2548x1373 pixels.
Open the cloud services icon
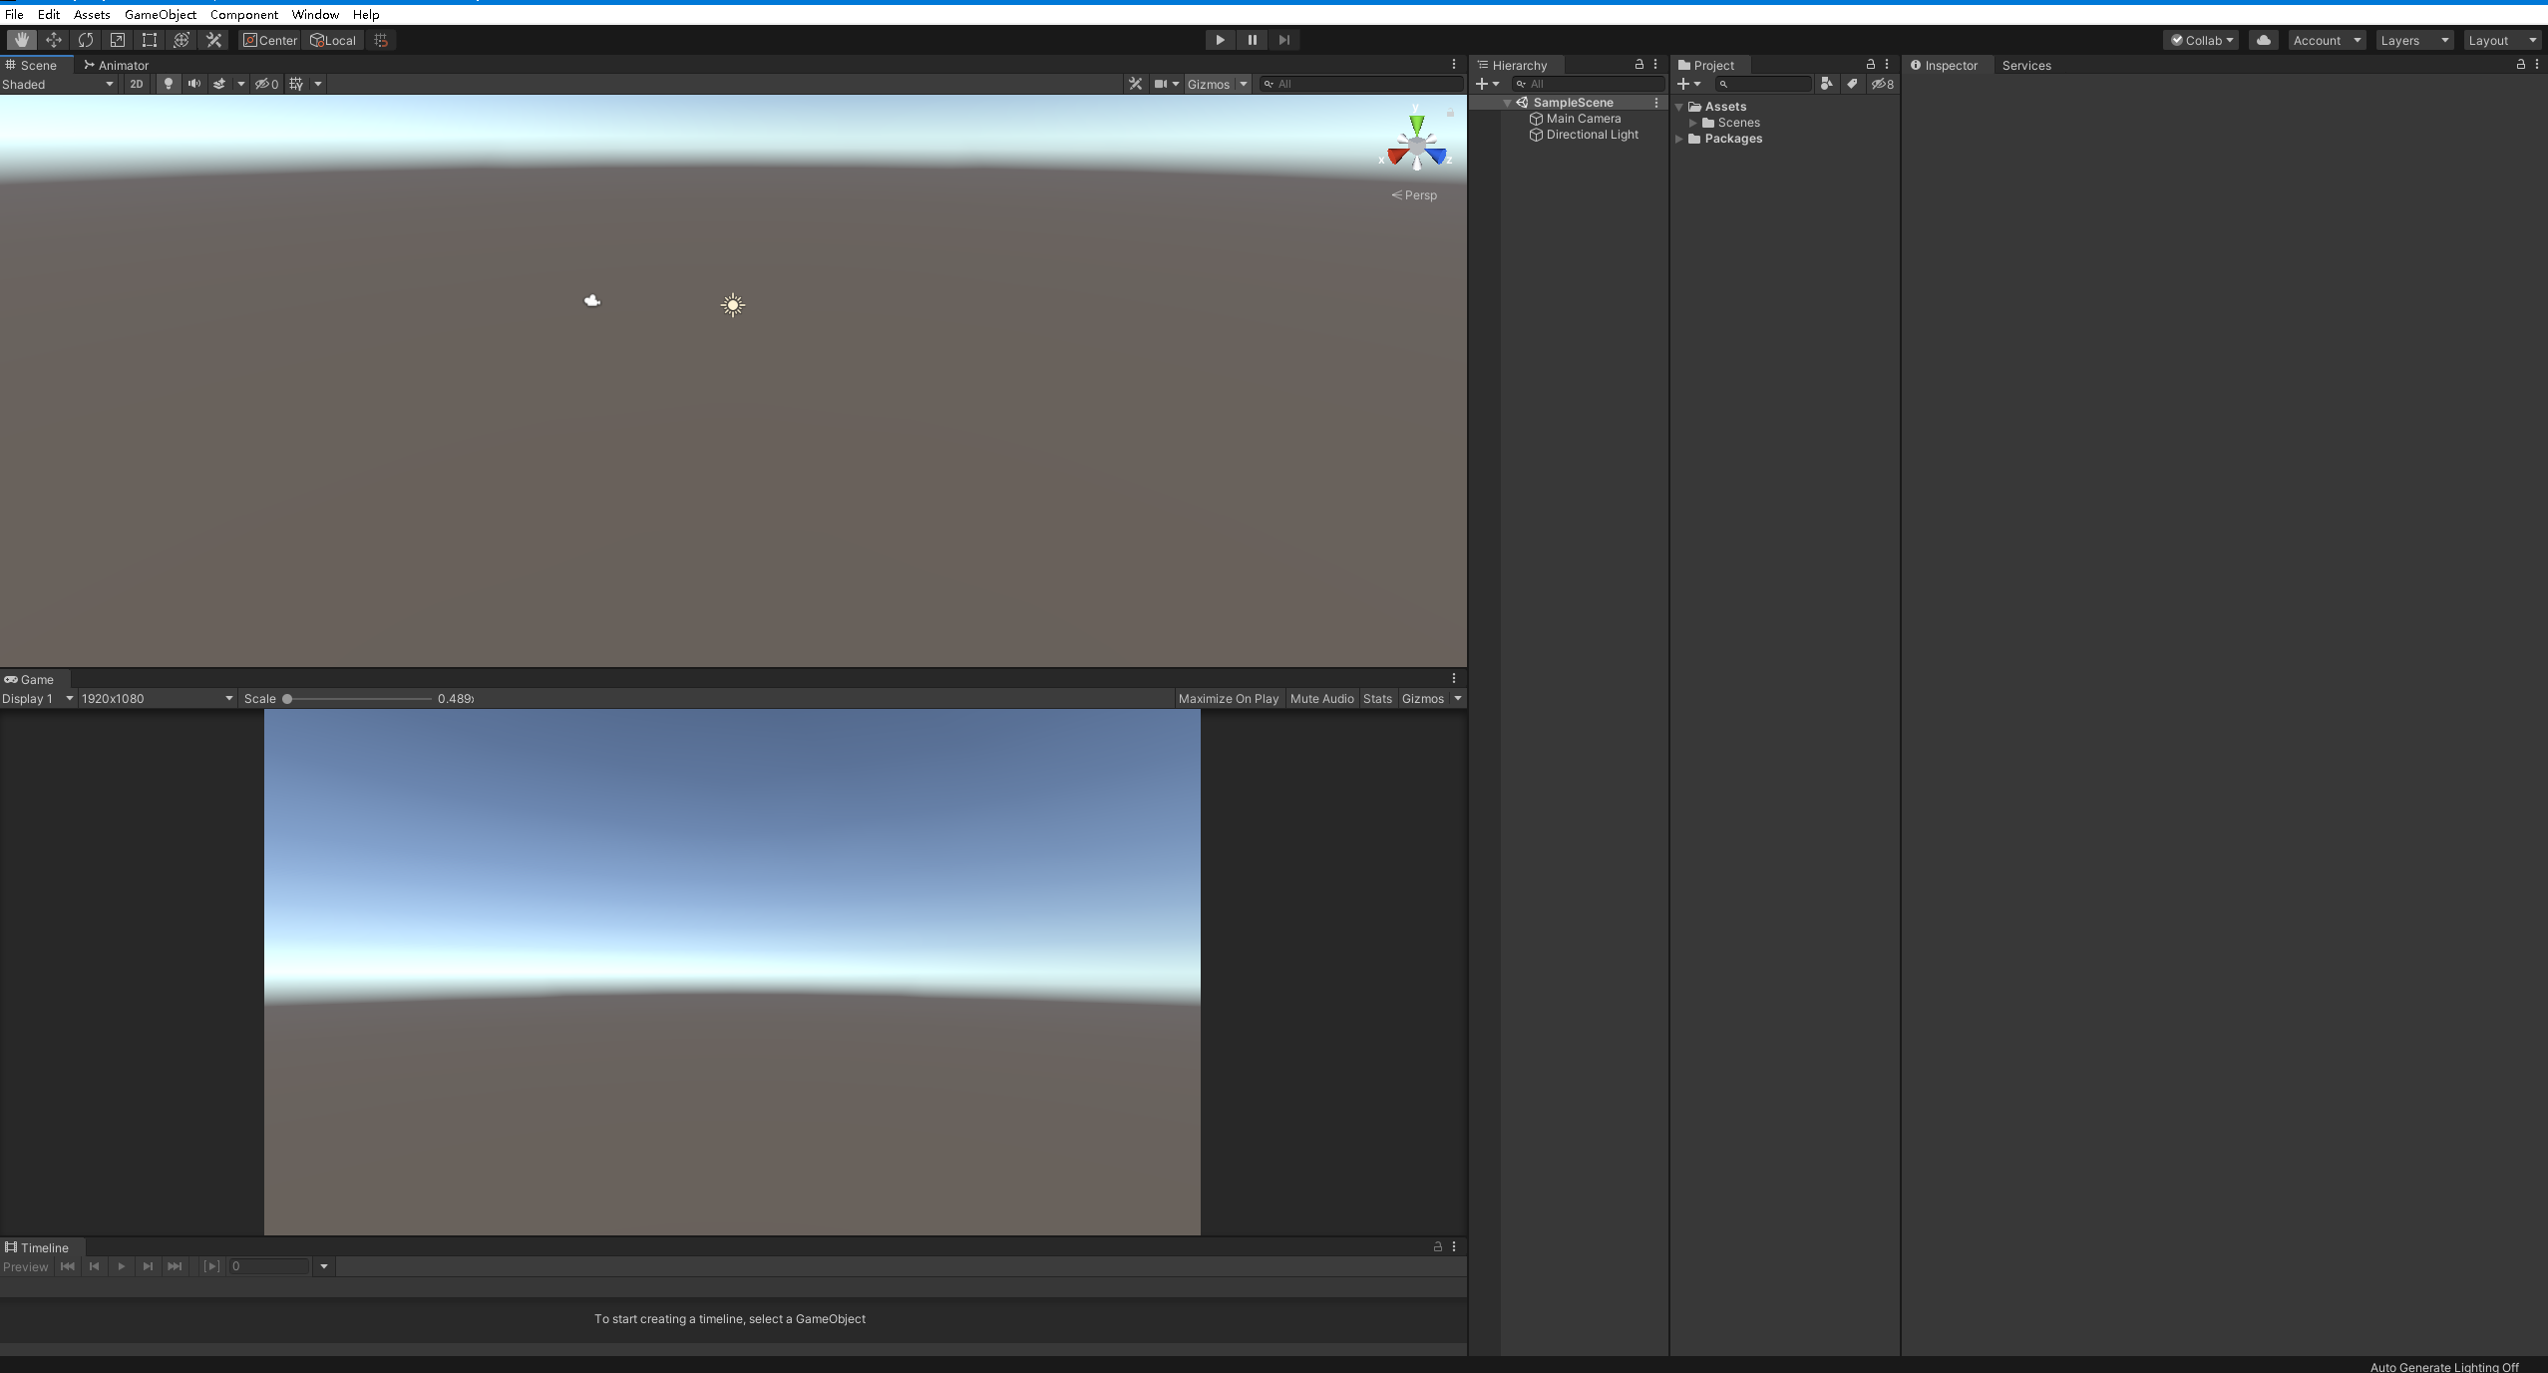click(x=2264, y=40)
